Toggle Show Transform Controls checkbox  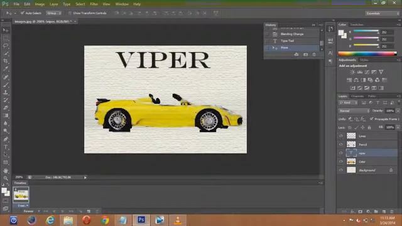[70, 13]
